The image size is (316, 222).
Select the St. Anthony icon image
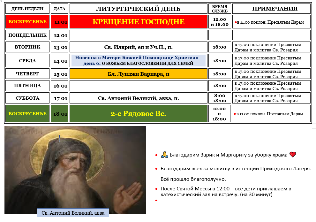pyautogui.click(x=75, y=166)
